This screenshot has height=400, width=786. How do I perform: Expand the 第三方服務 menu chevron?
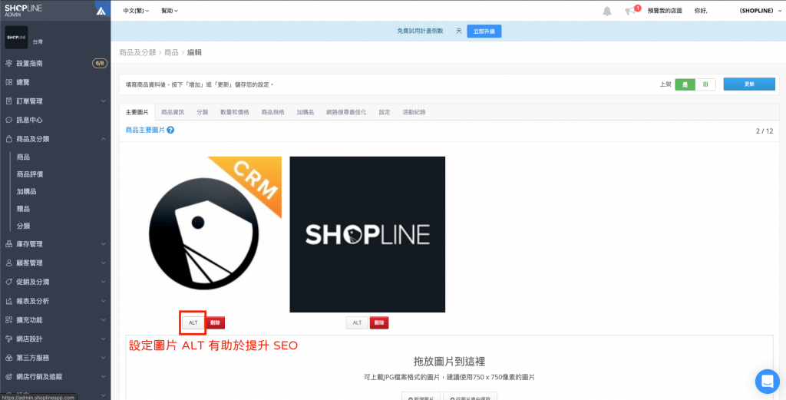(104, 358)
